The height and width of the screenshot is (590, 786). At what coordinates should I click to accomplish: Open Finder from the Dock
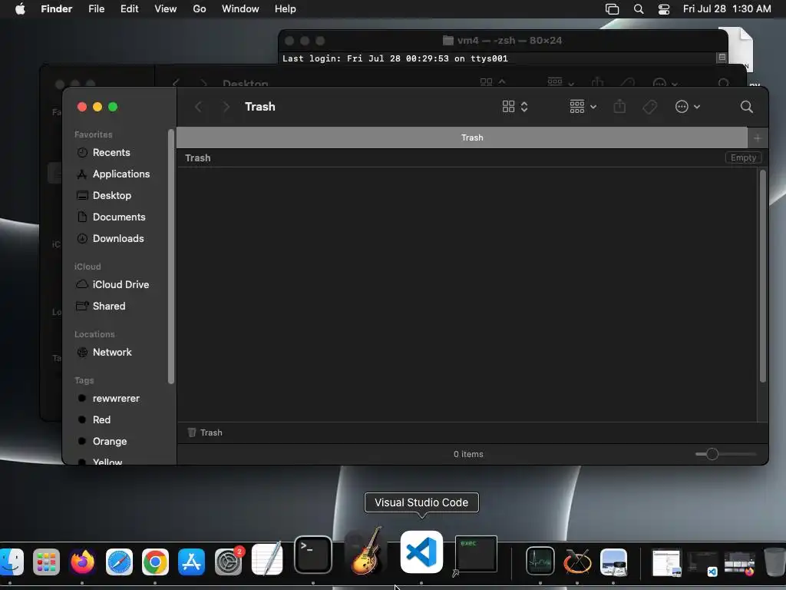[11, 562]
